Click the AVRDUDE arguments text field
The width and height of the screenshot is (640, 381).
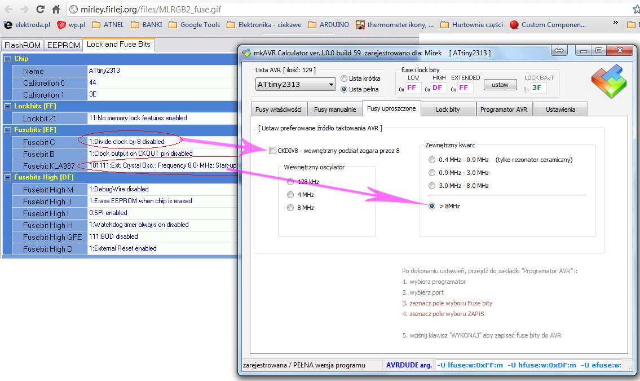pyautogui.click(x=528, y=365)
